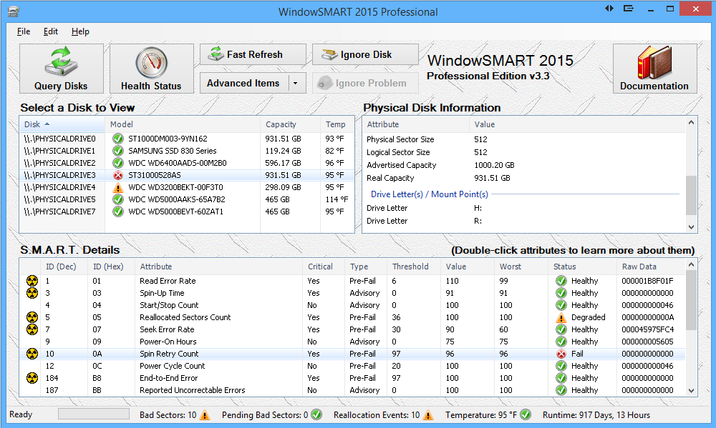Sort attributes by Threshold column header
Image resolution: width=716 pixels, height=428 pixels.
(410, 267)
